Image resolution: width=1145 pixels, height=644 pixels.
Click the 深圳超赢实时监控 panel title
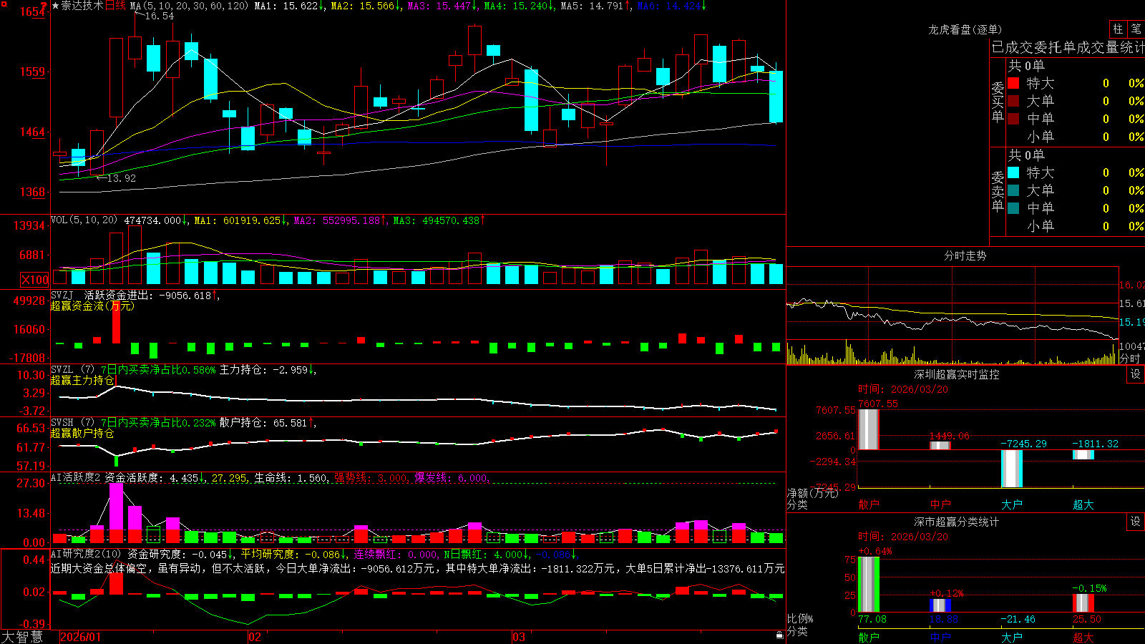[x=956, y=374]
